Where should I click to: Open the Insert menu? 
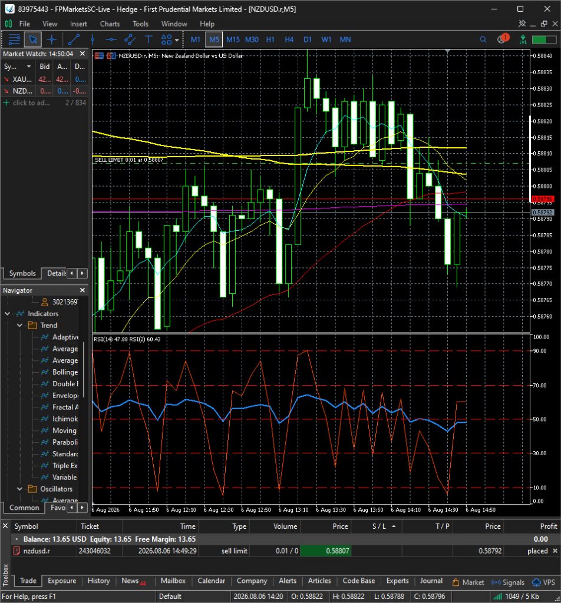78,24
